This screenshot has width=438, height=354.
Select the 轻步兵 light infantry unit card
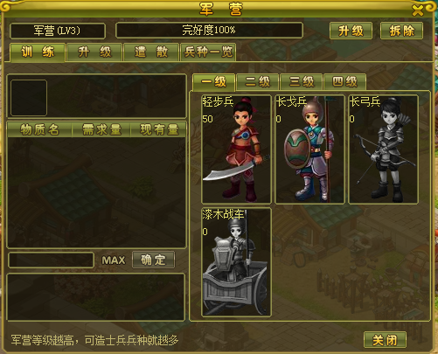236,149
